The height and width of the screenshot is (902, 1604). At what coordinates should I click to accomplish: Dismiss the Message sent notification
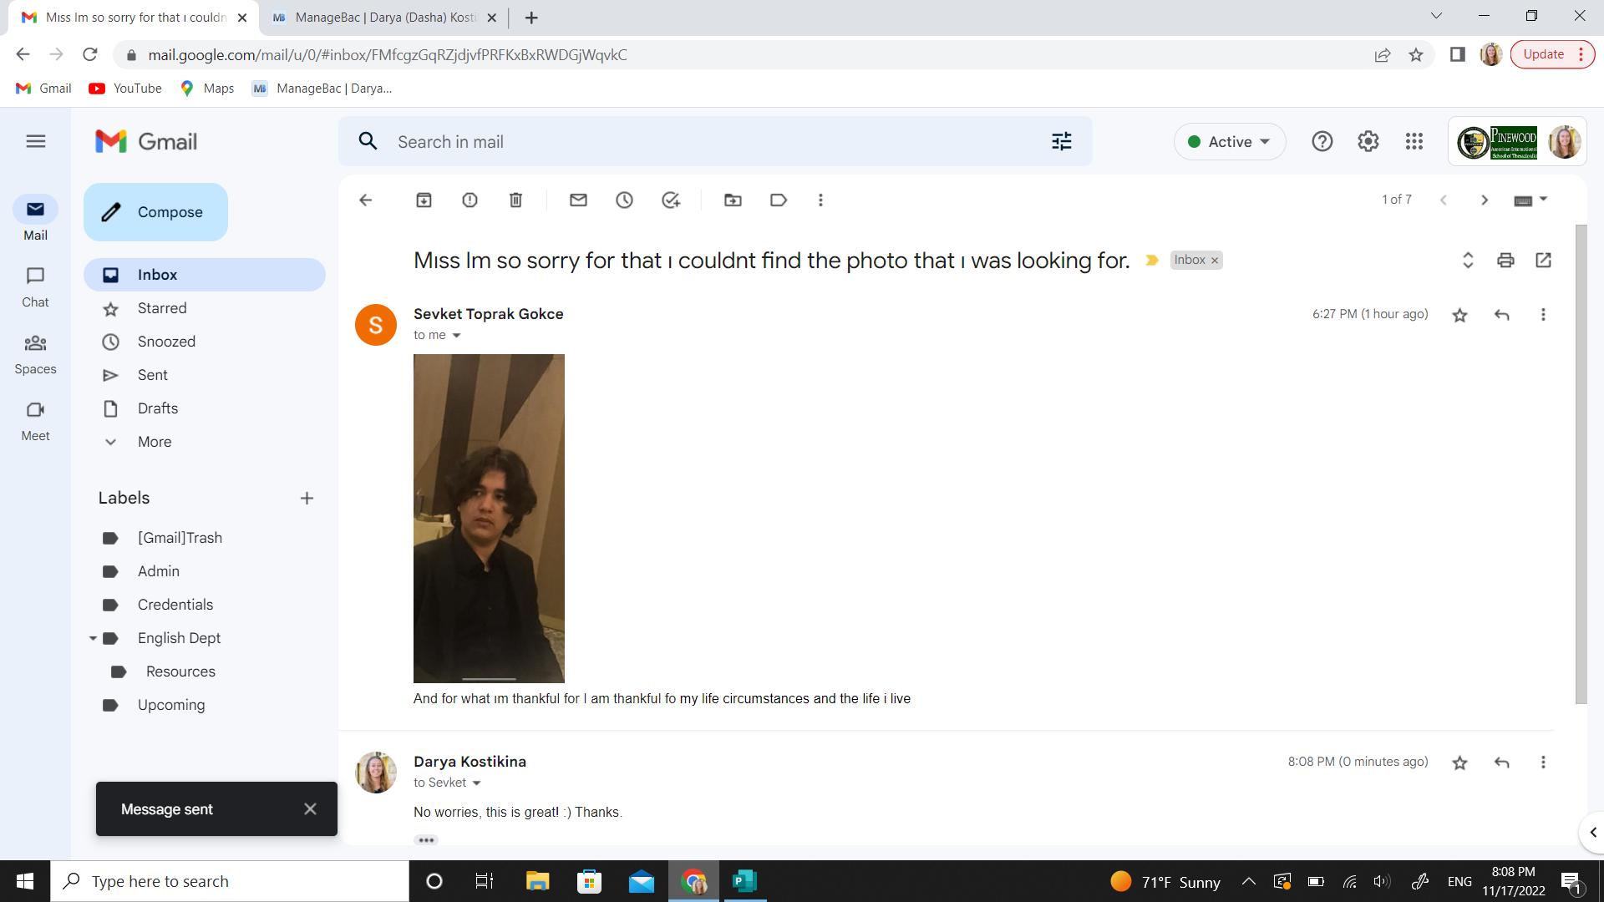(x=310, y=808)
